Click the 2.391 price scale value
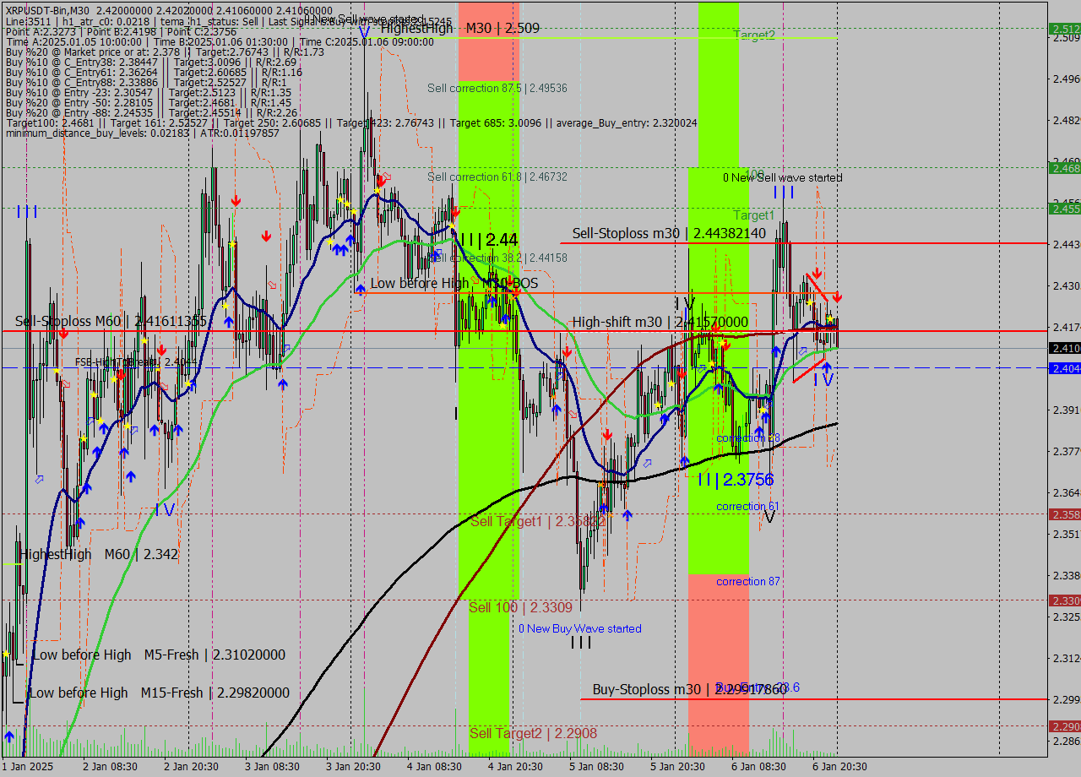 [x=1066, y=410]
